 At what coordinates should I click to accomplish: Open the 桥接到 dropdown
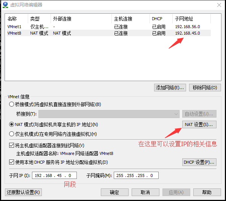[109, 114]
